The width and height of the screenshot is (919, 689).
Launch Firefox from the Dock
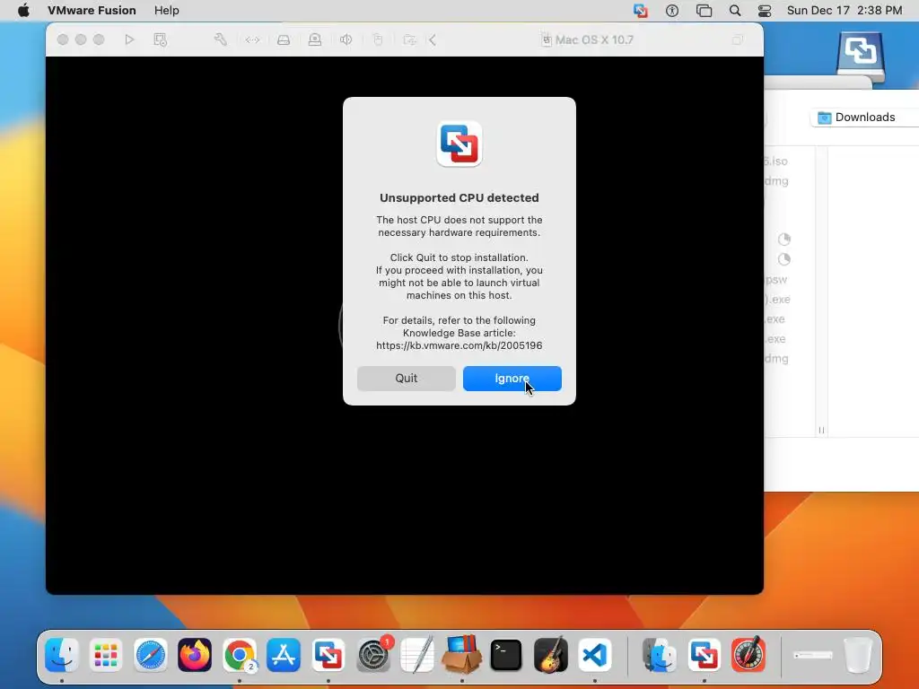pos(195,654)
